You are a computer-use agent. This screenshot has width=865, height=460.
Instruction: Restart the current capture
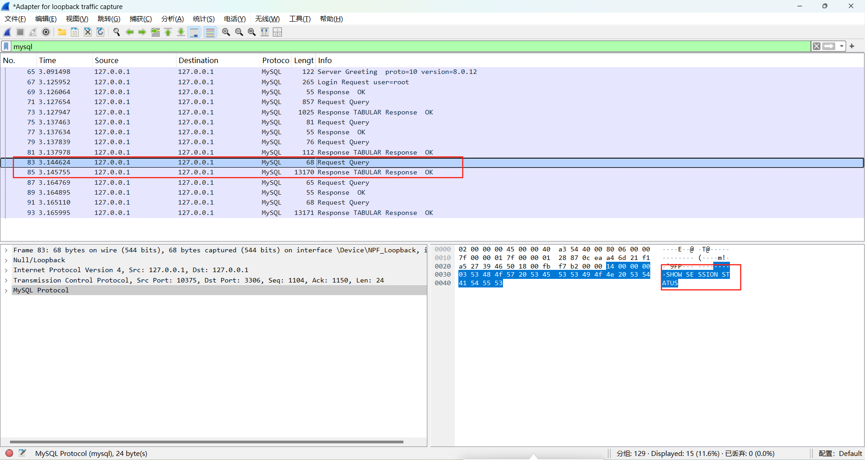(x=33, y=32)
